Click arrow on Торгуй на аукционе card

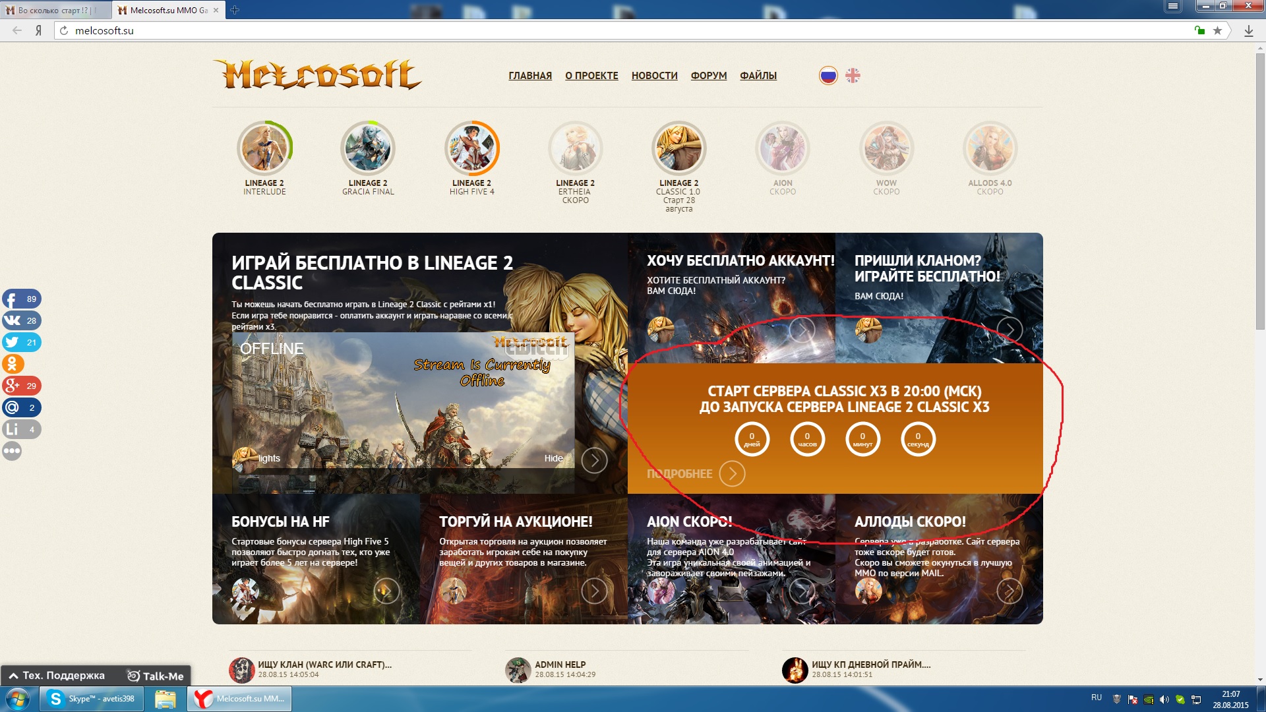[x=594, y=591]
